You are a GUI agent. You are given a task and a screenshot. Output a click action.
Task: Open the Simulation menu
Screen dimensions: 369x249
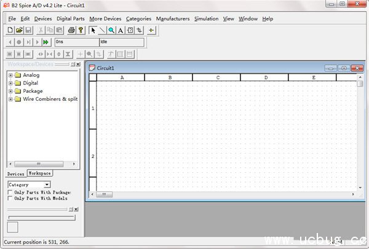click(206, 18)
